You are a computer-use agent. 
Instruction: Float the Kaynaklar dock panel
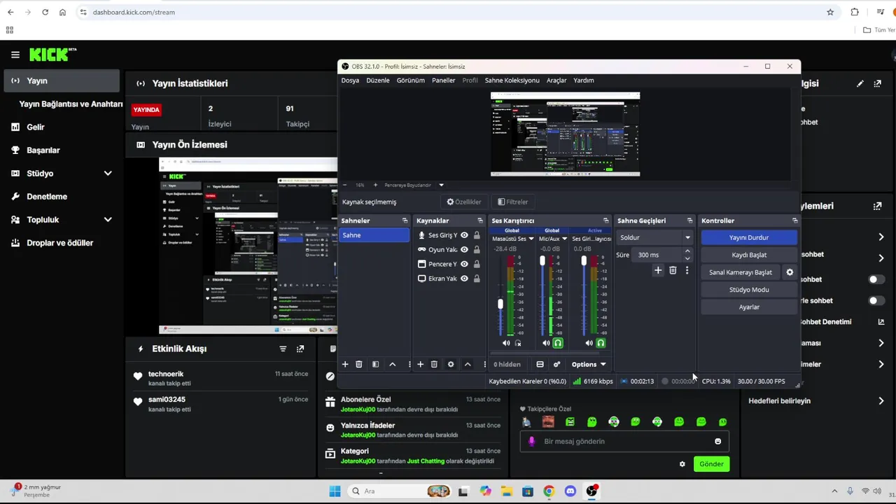(479, 220)
